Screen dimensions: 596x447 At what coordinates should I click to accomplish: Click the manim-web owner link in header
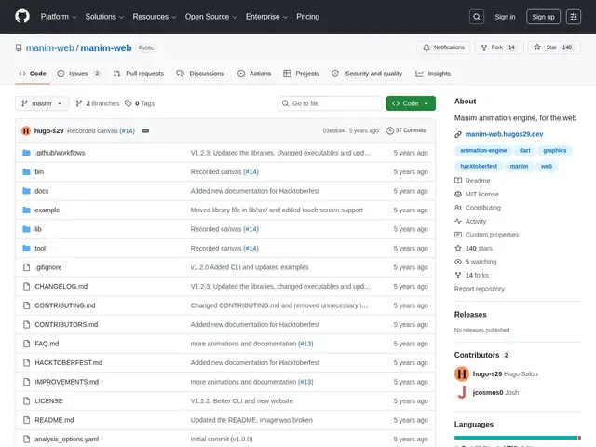pos(49,47)
